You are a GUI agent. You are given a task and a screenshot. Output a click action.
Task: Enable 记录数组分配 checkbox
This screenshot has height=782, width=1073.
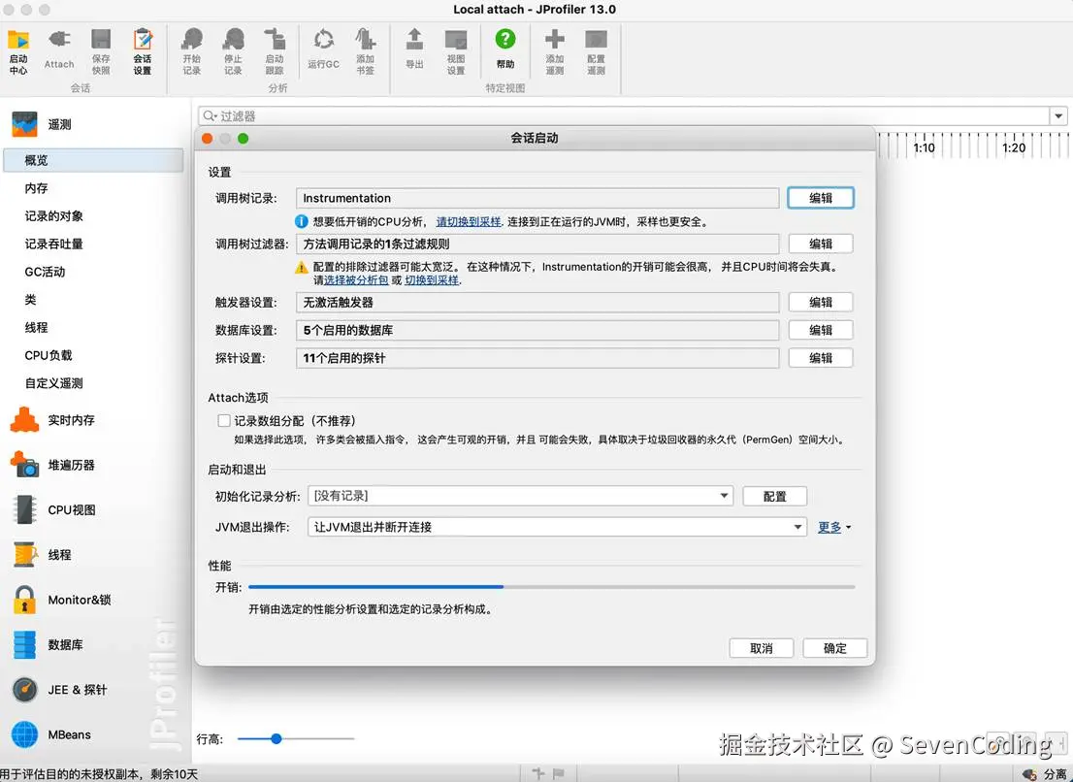[x=224, y=421]
